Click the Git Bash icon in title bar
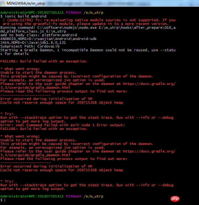Viewport: 199px width, 205px height. (x=3, y=3)
